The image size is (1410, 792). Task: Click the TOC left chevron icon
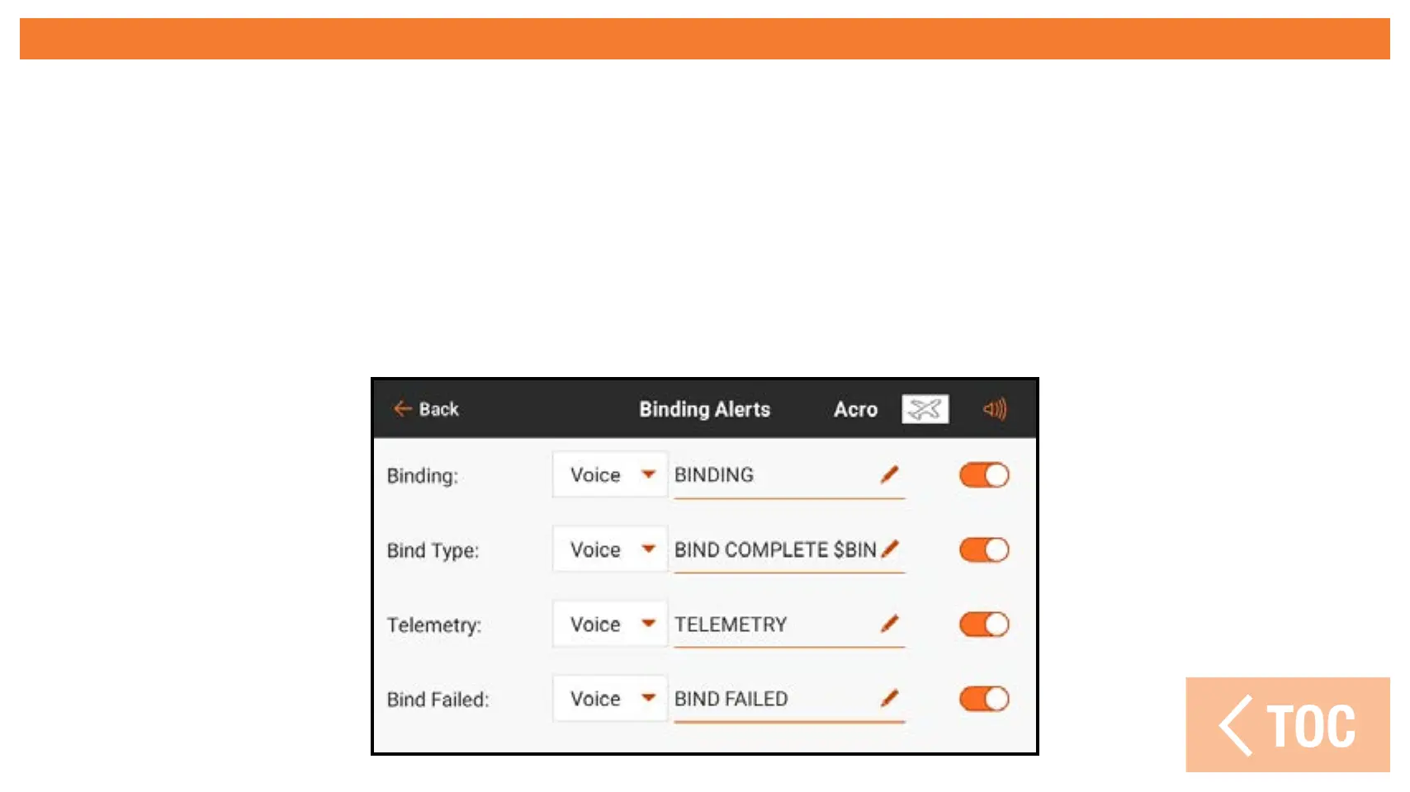(x=1236, y=725)
